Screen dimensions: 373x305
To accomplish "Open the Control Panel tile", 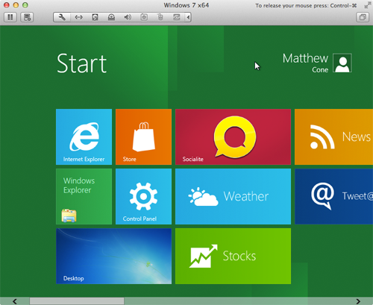I will click(143, 196).
